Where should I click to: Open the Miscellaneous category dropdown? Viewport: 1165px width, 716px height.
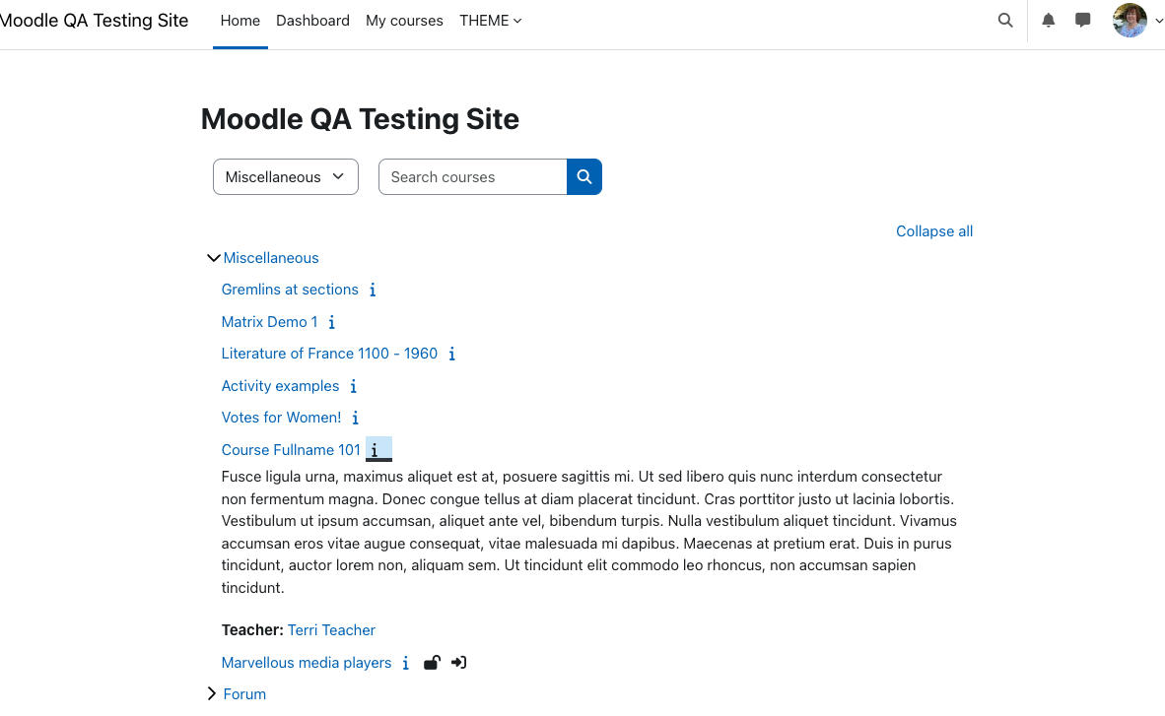285,176
